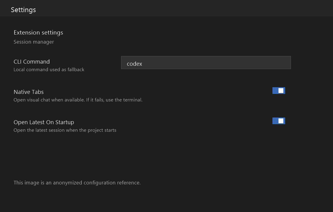Toggle the Native Tabs switch
Screen dimensions: 333x212
coord(279,91)
